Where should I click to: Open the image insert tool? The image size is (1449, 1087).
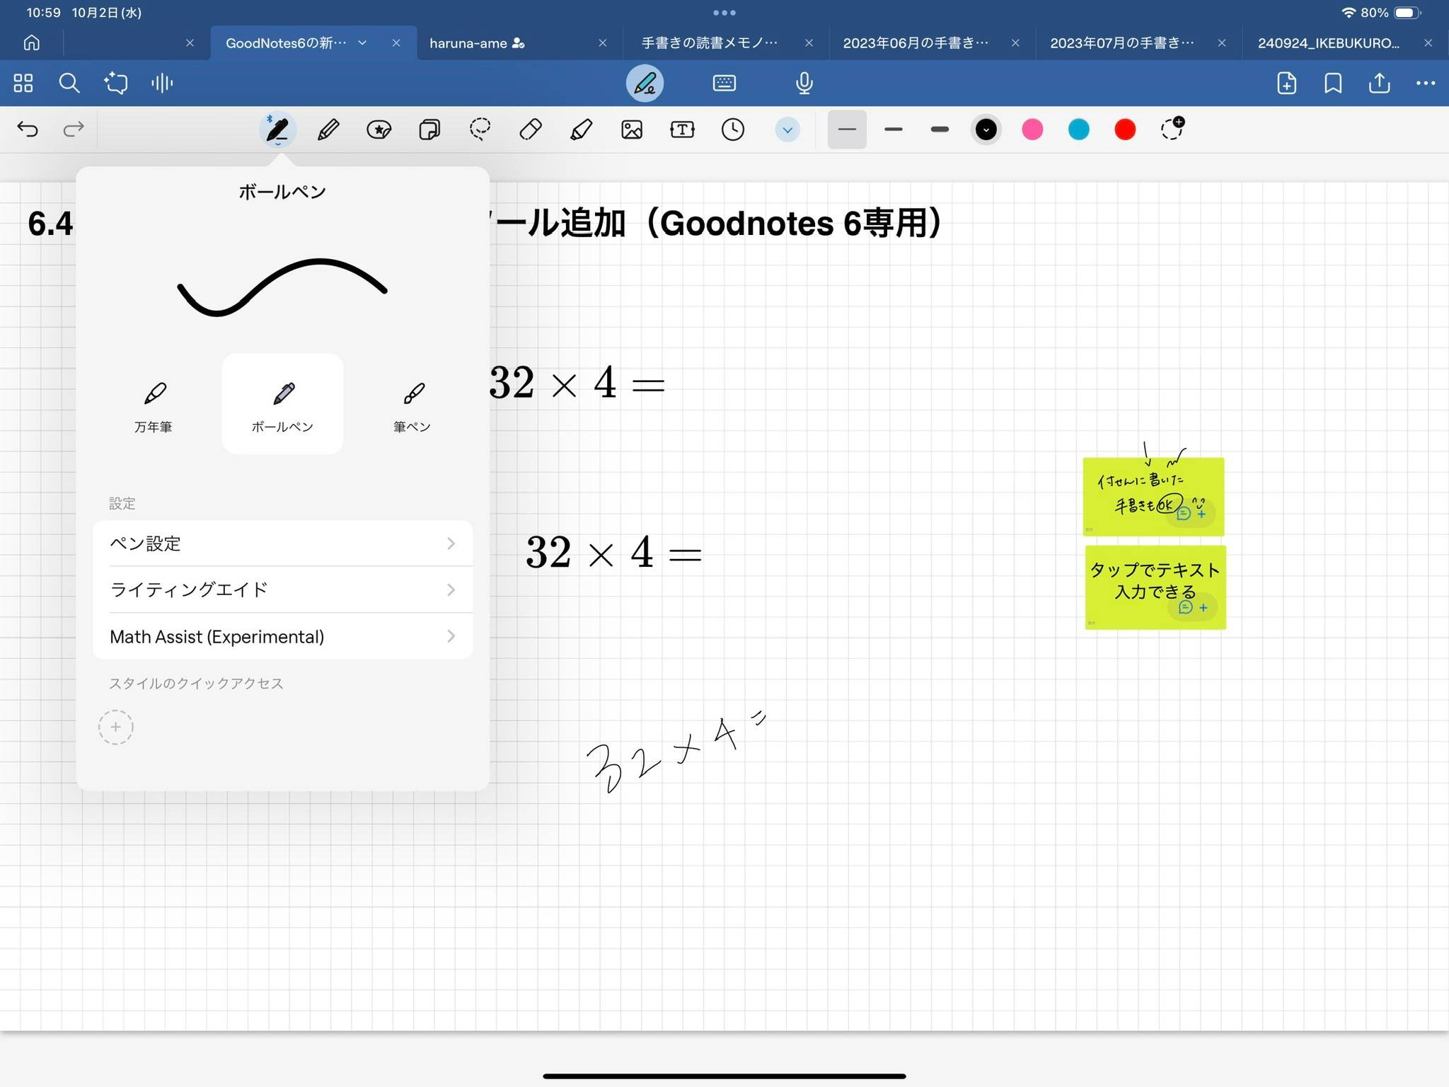click(x=632, y=130)
